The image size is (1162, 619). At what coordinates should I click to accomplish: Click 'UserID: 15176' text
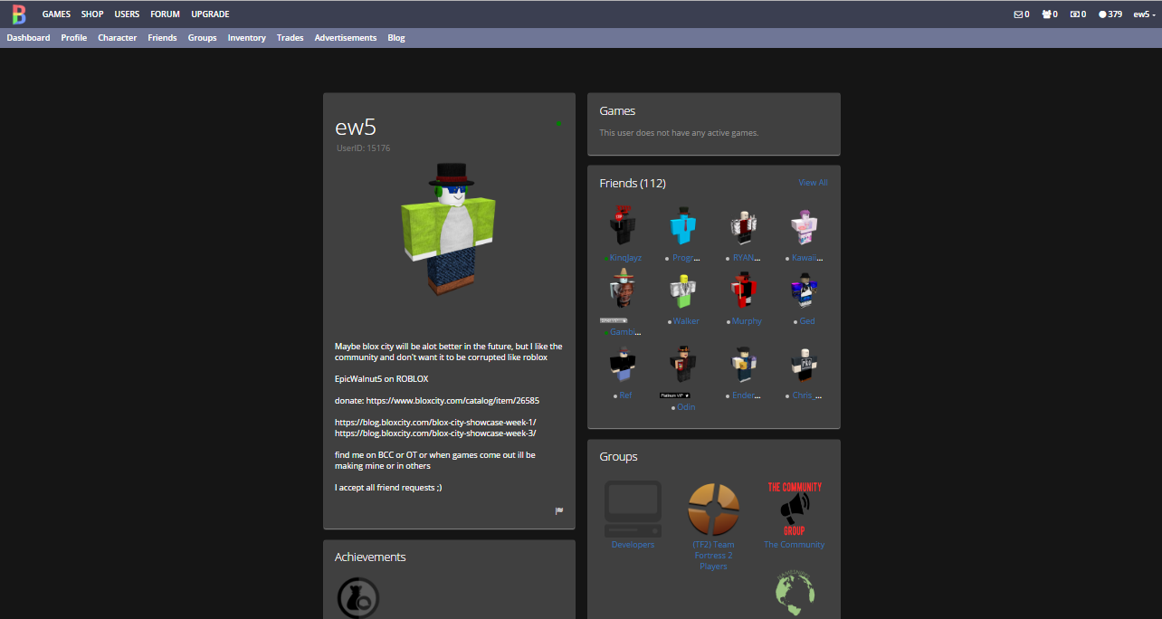point(363,148)
